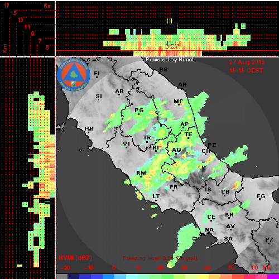The height and width of the screenshot is (279, 279).
Task: Click the 30 value on dBZ scale
Action: coord(184,268)
